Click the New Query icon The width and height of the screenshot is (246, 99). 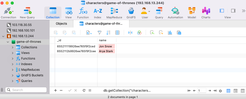pyautogui.click(x=28, y=11)
